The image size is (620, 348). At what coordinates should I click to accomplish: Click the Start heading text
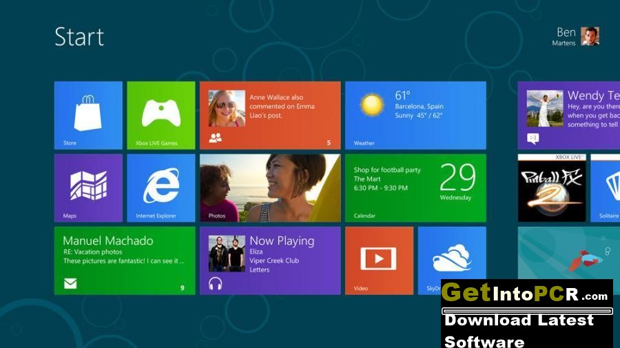click(x=79, y=37)
